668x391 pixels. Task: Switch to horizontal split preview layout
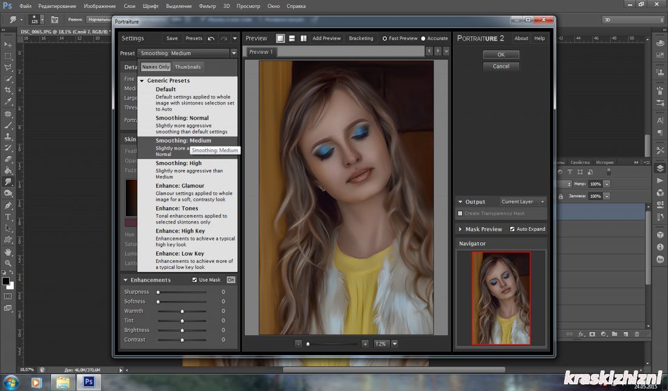coord(292,38)
